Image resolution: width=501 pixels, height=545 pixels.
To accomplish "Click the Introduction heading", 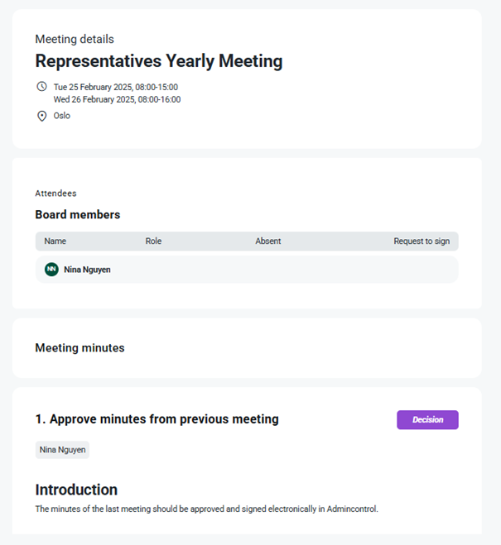I will (76, 490).
